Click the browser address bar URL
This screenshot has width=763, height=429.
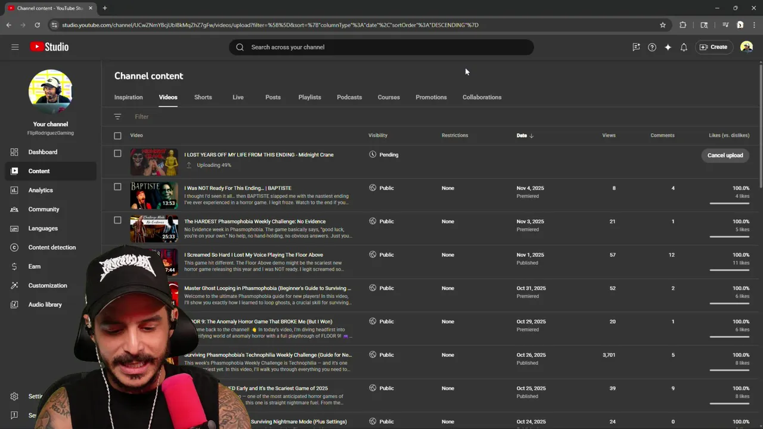(270, 25)
